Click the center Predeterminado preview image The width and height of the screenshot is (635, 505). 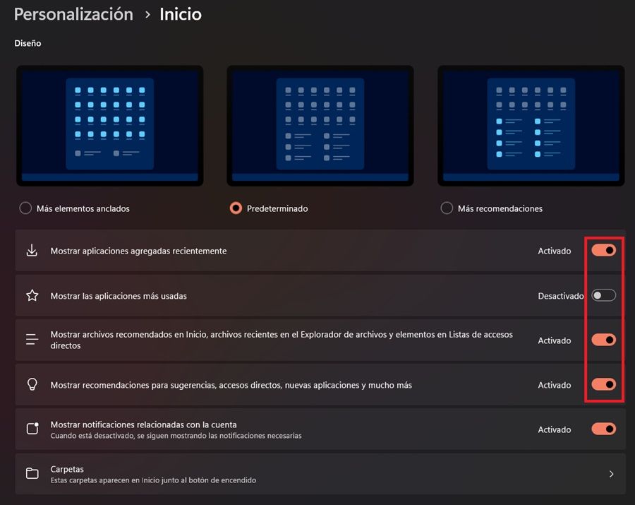click(320, 125)
